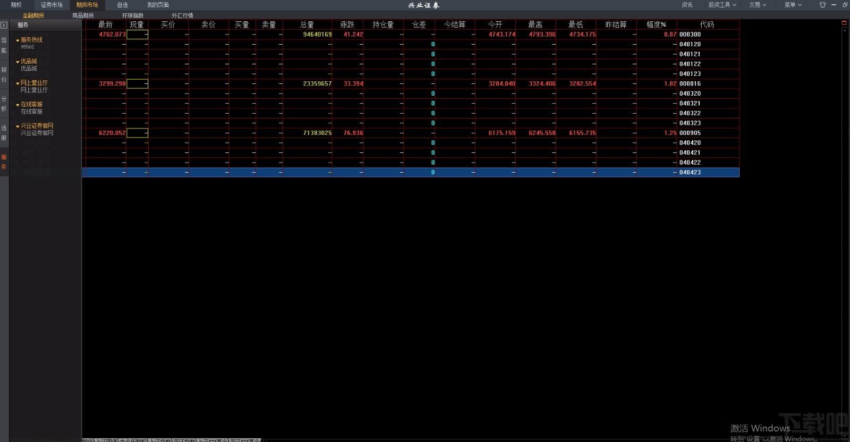The width and height of the screenshot is (850, 442).
Task: Open the skin theme shirt icon
Action: [x=822, y=5]
